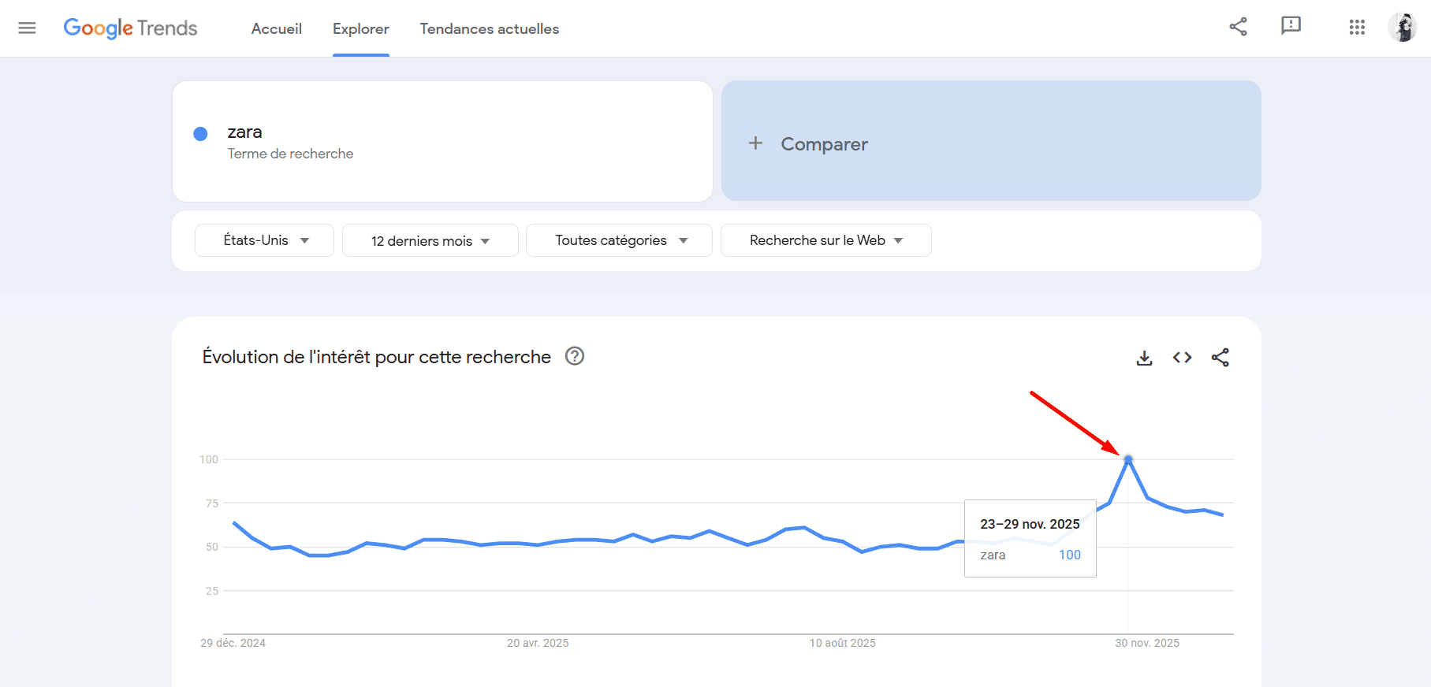Open the États-Unis region dropdown
1431x687 pixels.
pyautogui.click(x=264, y=240)
